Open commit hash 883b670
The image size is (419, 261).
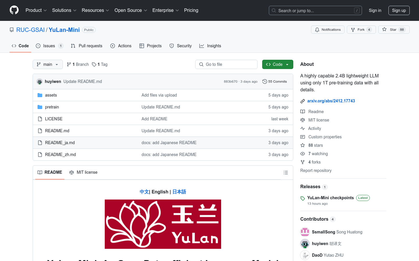(x=230, y=81)
